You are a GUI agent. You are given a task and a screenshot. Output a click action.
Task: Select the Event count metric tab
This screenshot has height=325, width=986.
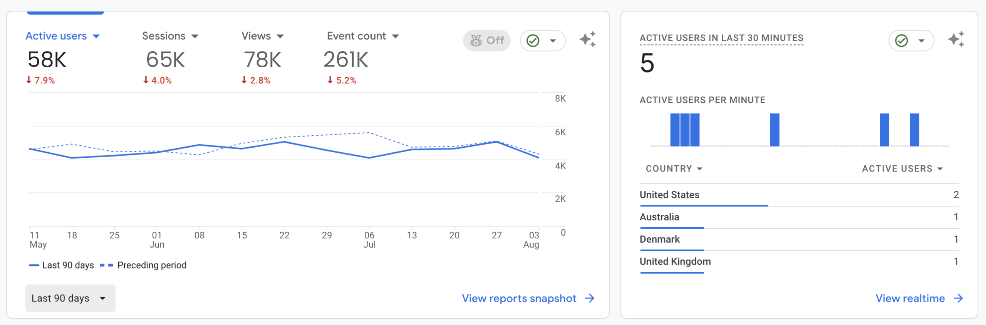coord(357,36)
